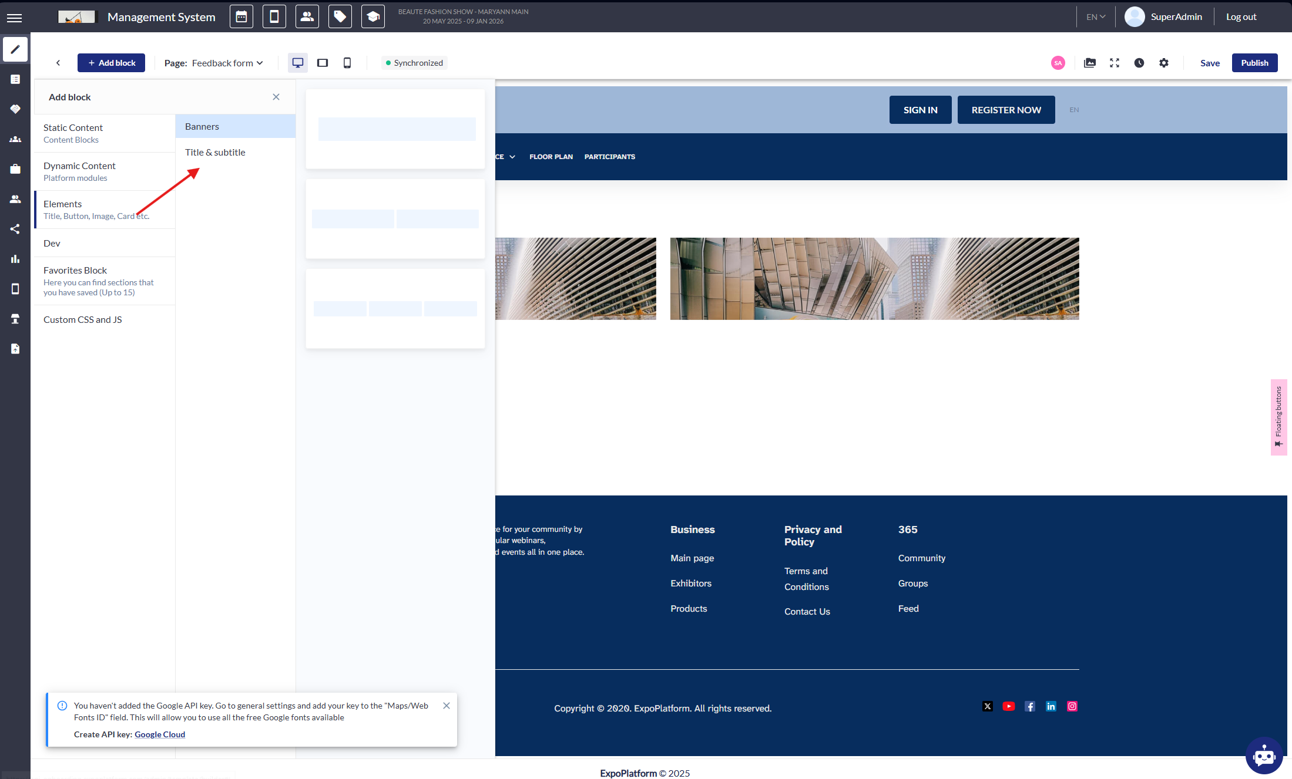Open the page settings gear icon
The image size is (1292, 779).
point(1163,63)
